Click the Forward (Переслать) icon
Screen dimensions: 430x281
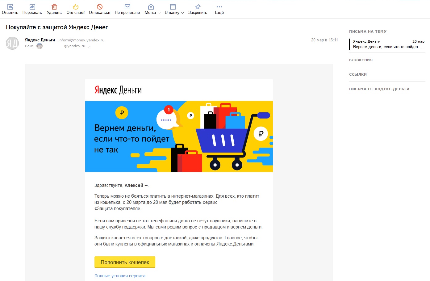pos(32,7)
